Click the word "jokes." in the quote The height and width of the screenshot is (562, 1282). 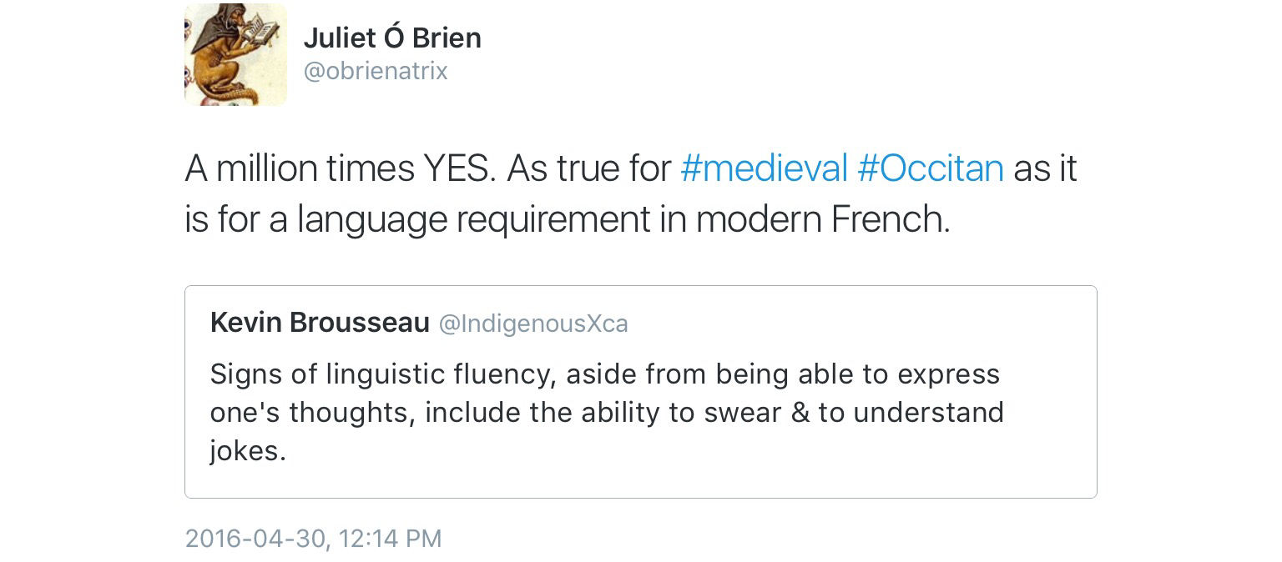(x=248, y=451)
